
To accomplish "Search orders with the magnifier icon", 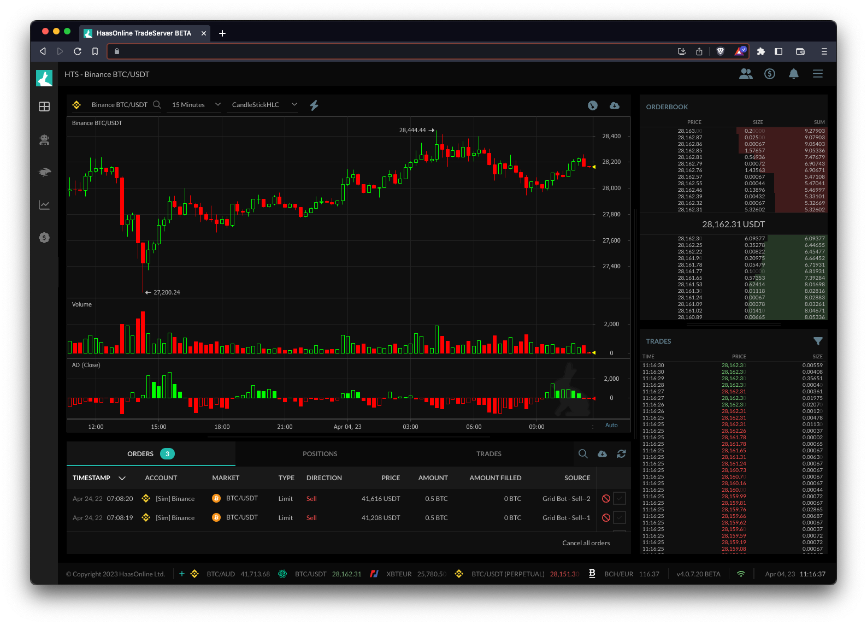I will (x=583, y=454).
